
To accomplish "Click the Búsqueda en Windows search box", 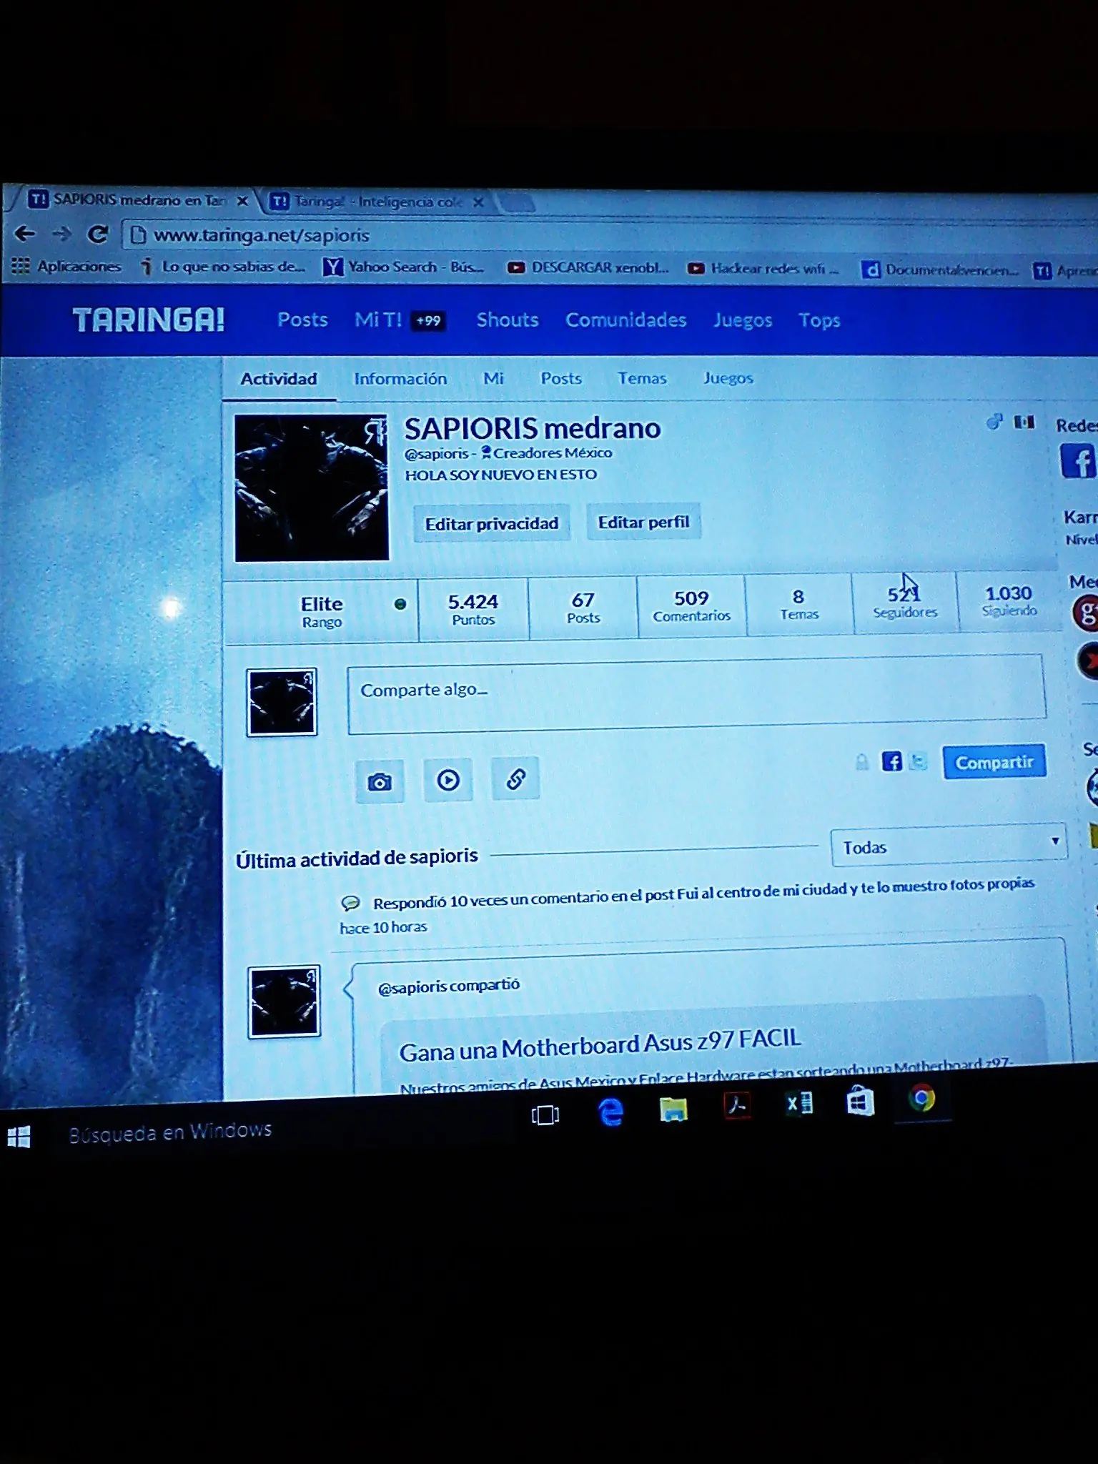I will tap(170, 1132).
